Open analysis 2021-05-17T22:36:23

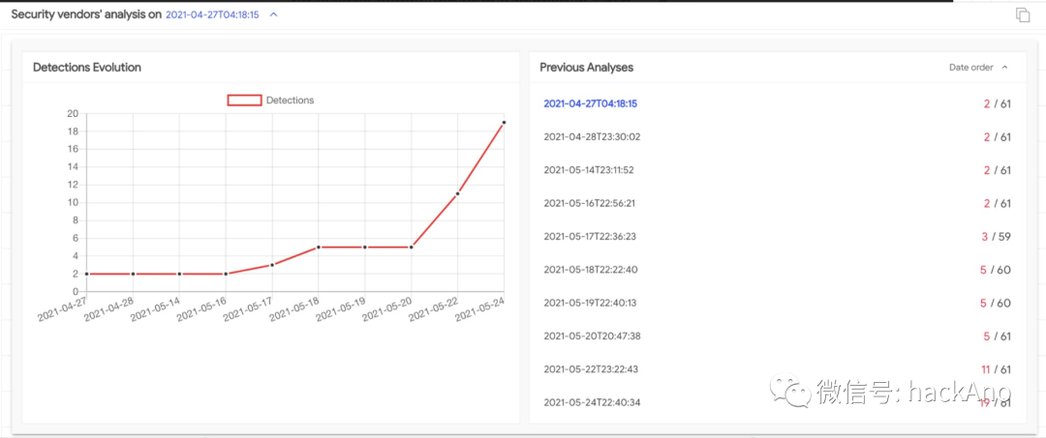pos(590,236)
